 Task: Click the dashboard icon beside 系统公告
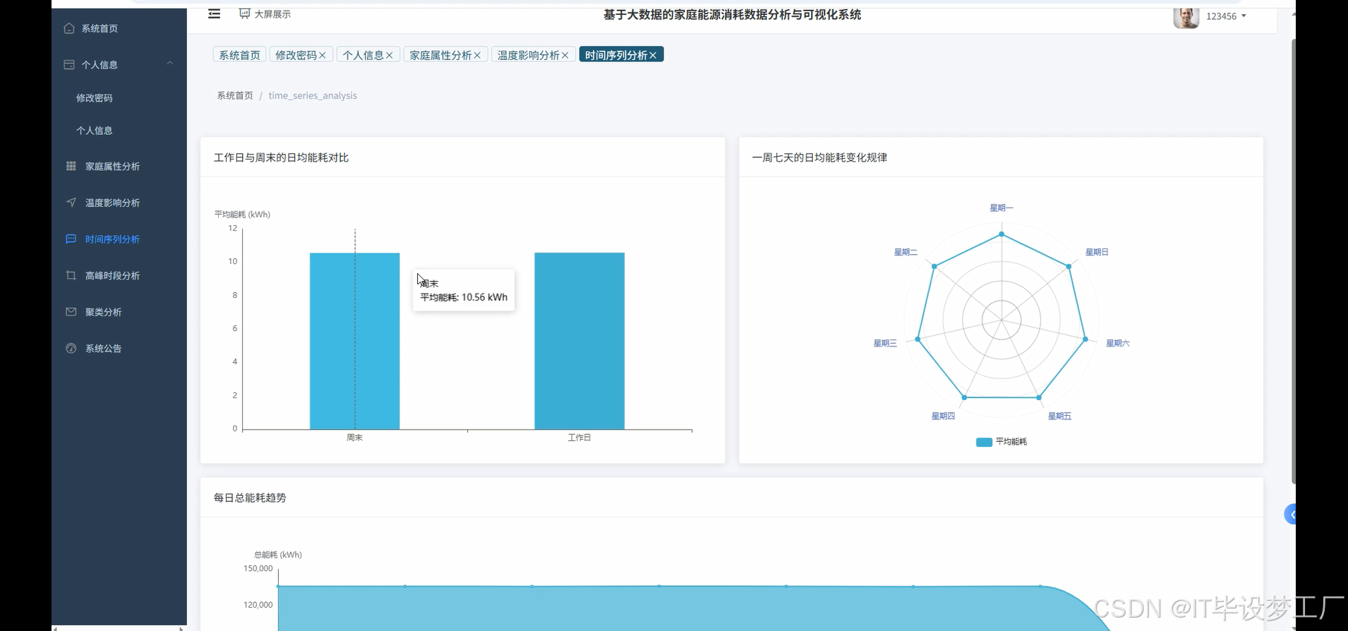71,348
